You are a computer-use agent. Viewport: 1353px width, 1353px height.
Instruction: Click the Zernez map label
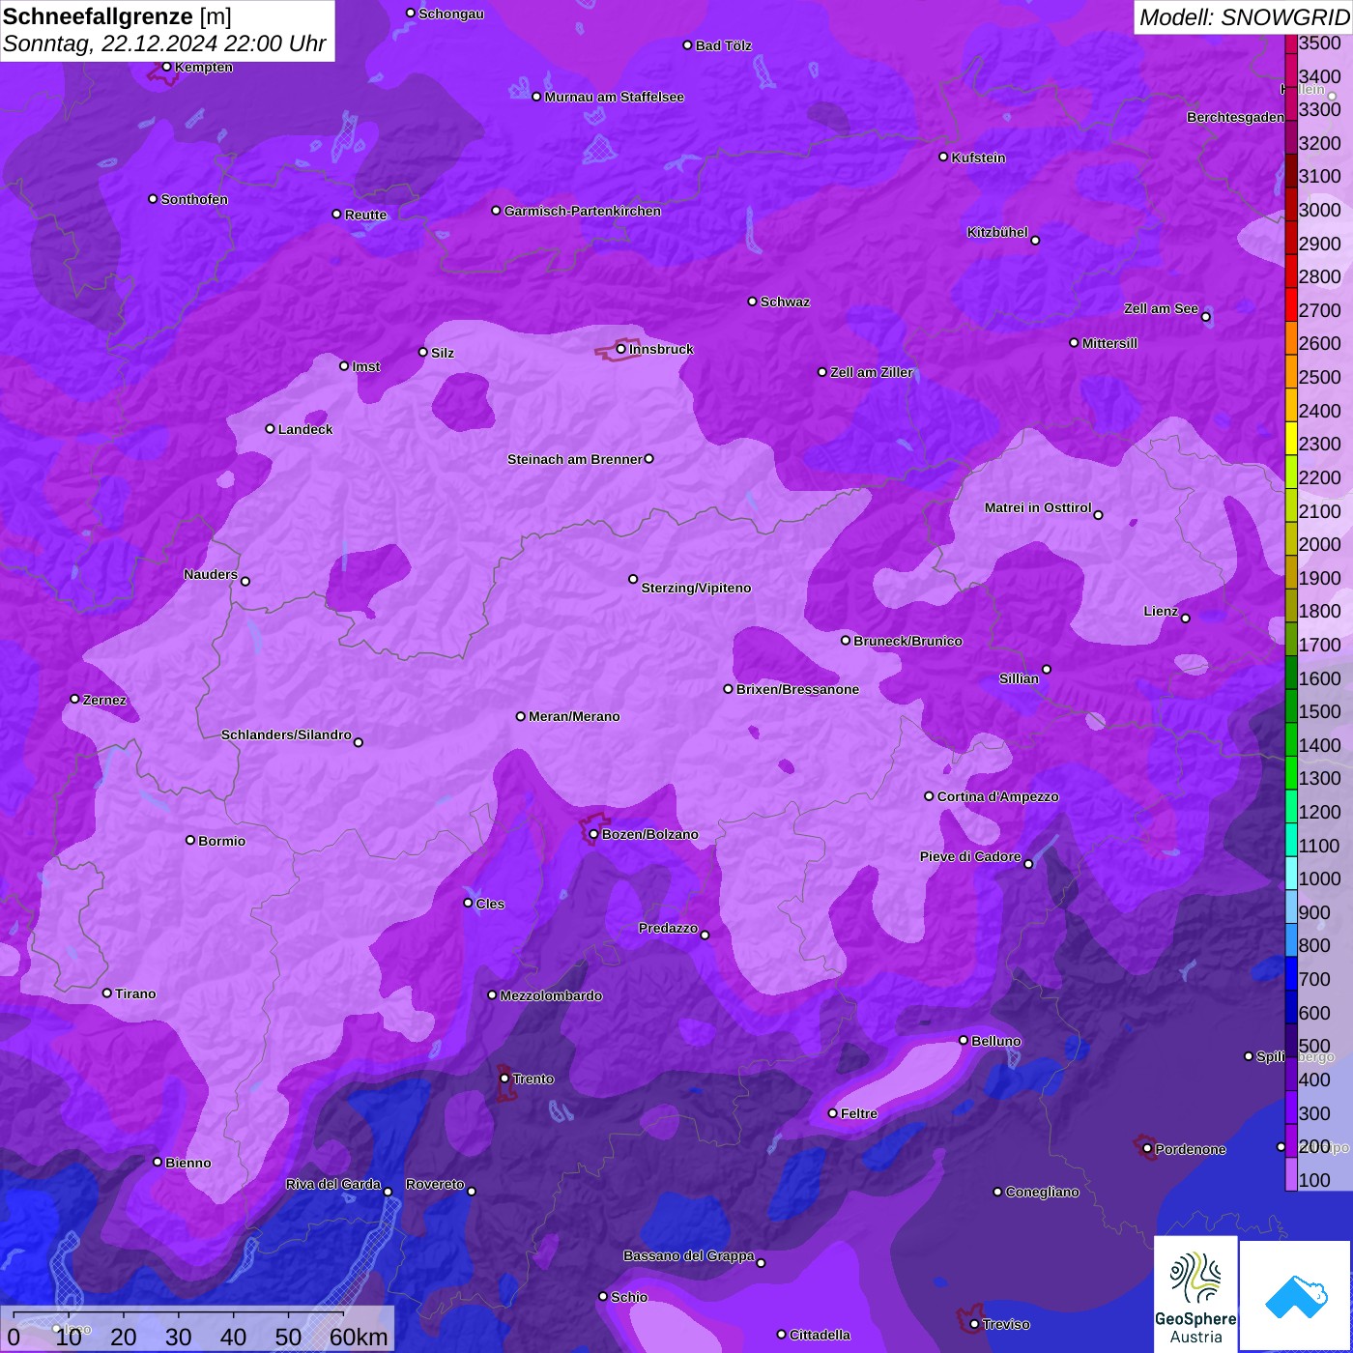point(104,700)
